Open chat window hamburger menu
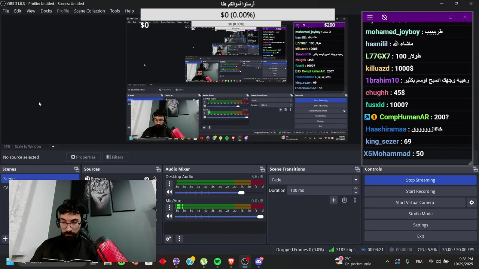This screenshot has width=479, height=269. (x=370, y=17)
